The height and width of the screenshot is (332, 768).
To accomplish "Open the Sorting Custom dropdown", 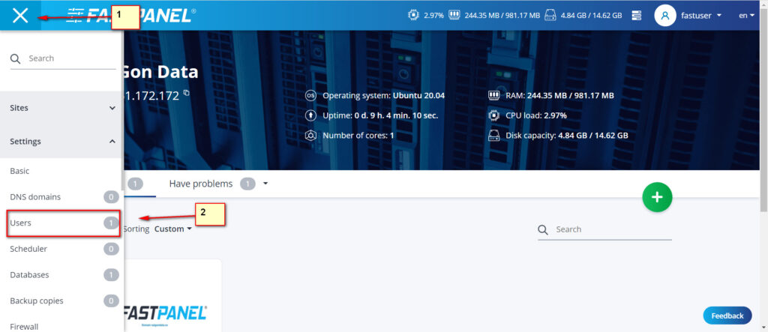I will point(173,229).
